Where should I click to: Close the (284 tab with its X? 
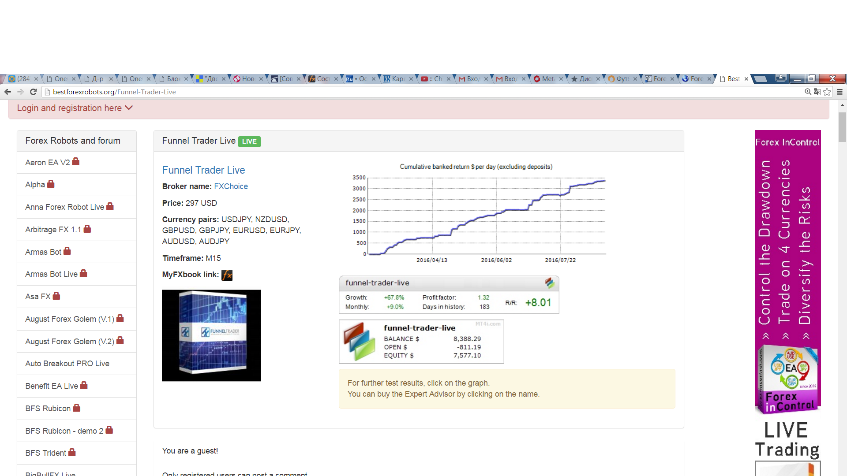[x=36, y=79]
